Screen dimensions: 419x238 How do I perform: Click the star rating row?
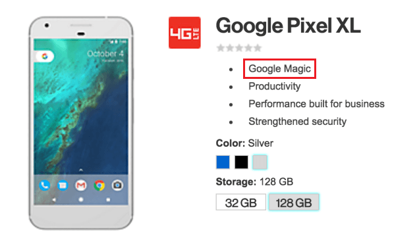pos(239,48)
